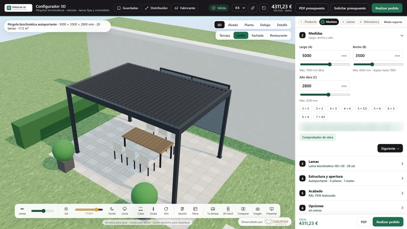The height and width of the screenshot is (229, 407).
Task: Collapse the Medidas section chevron
Action: [x=402, y=36]
